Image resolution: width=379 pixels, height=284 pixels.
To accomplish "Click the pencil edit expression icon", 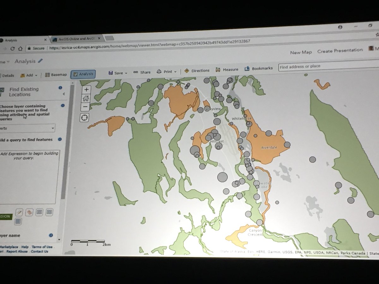I will click(x=19, y=212).
